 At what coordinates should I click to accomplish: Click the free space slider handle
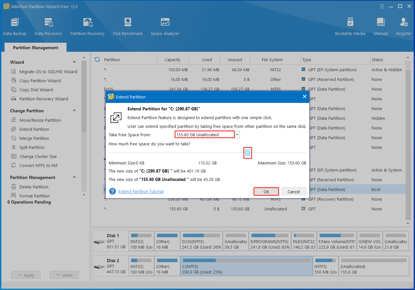point(248,153)
